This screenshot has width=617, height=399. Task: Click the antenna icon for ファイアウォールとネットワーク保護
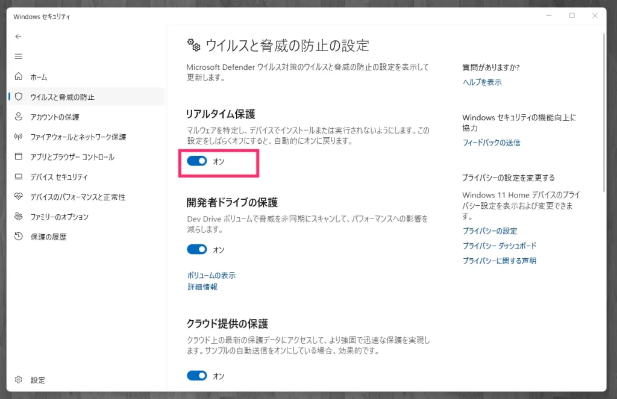19,137
